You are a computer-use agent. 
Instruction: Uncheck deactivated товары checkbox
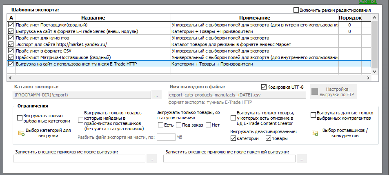point(268,138)
